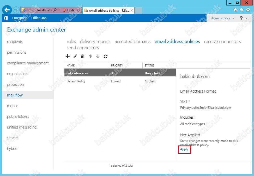Switch to rules tab

pyautogui.click(x=71, y=41)
